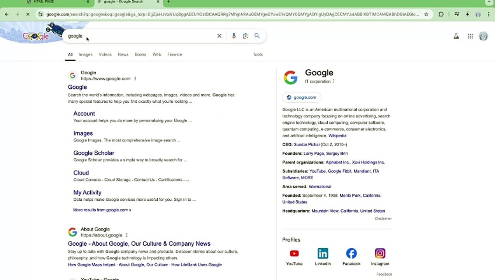Open more options for about.google result
Viewport: 495px width, 280px height.
coord(126,235)
